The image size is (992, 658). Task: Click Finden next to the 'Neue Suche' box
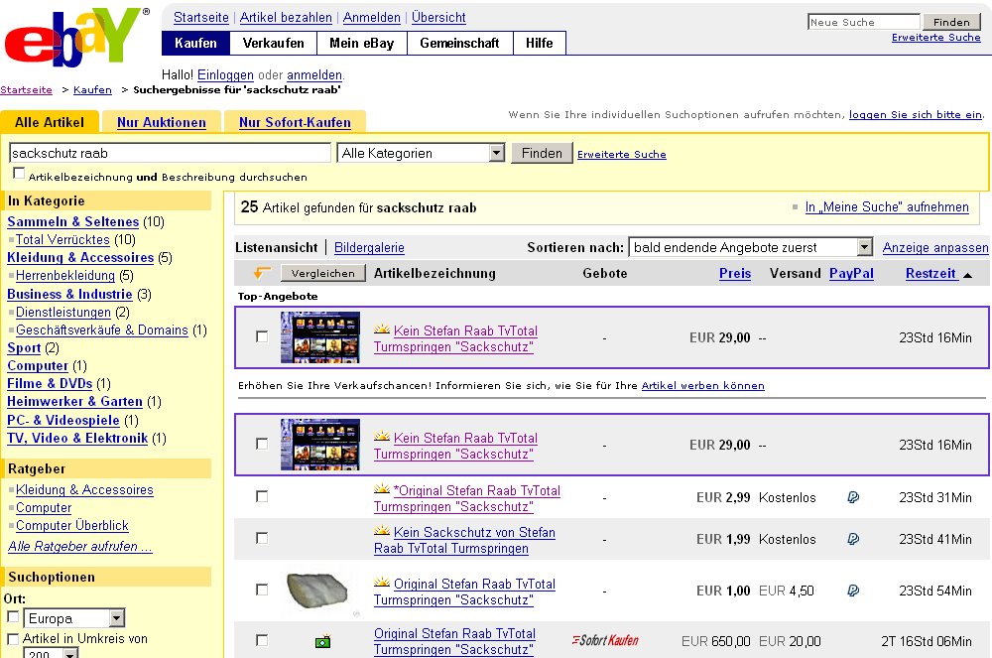point(951,22)
